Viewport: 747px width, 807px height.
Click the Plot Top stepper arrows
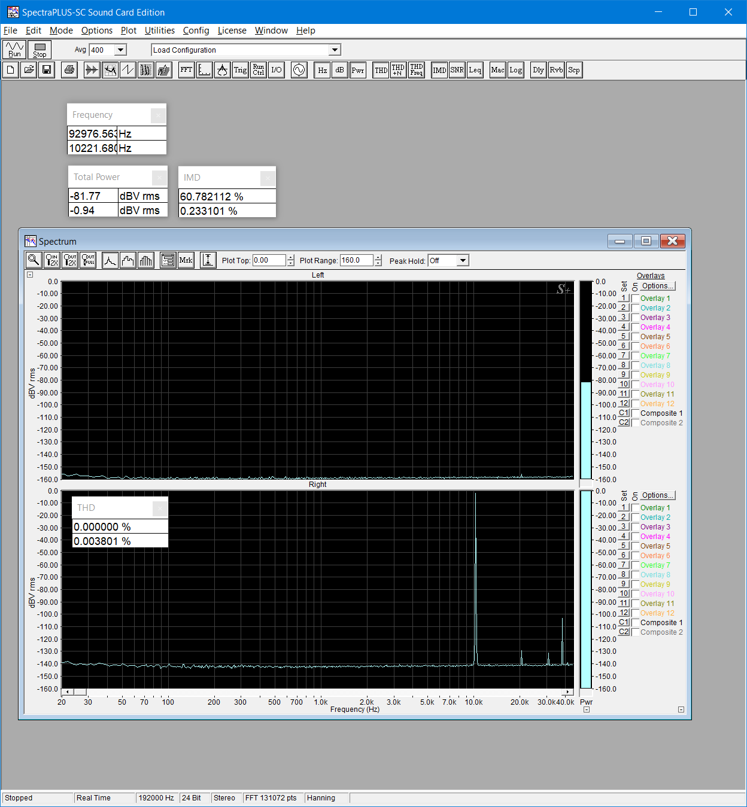click(x=291, y=261)
